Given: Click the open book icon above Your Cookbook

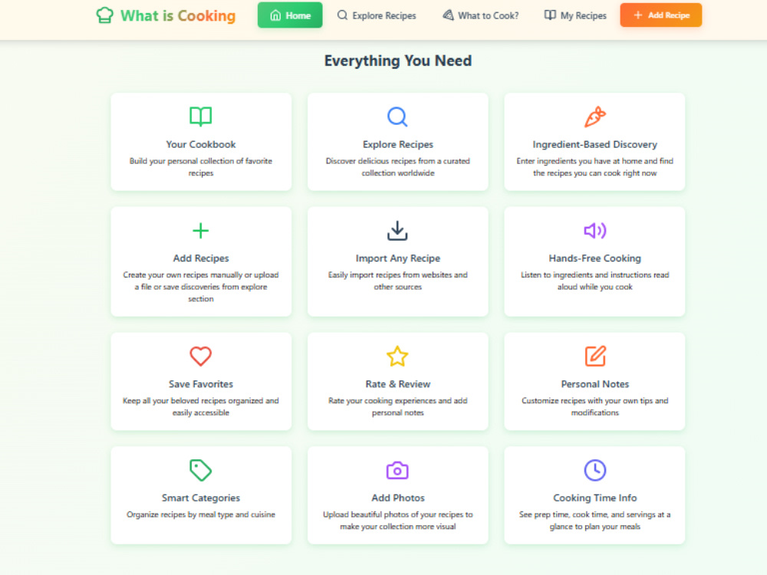Looking at the screenshot, I should click(x=200, y=117).
